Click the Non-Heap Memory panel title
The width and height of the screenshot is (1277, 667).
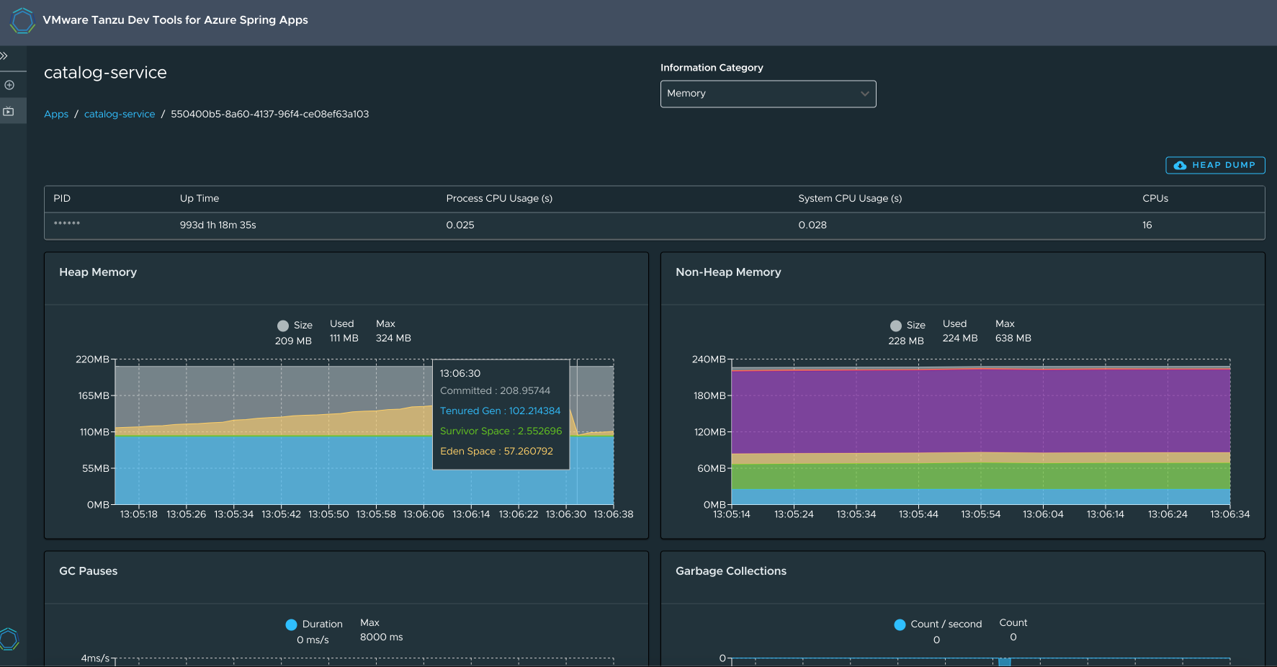(x=728, y=272)
